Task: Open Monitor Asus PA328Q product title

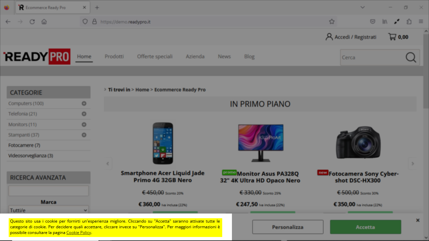Action: [x=260, y=177]
